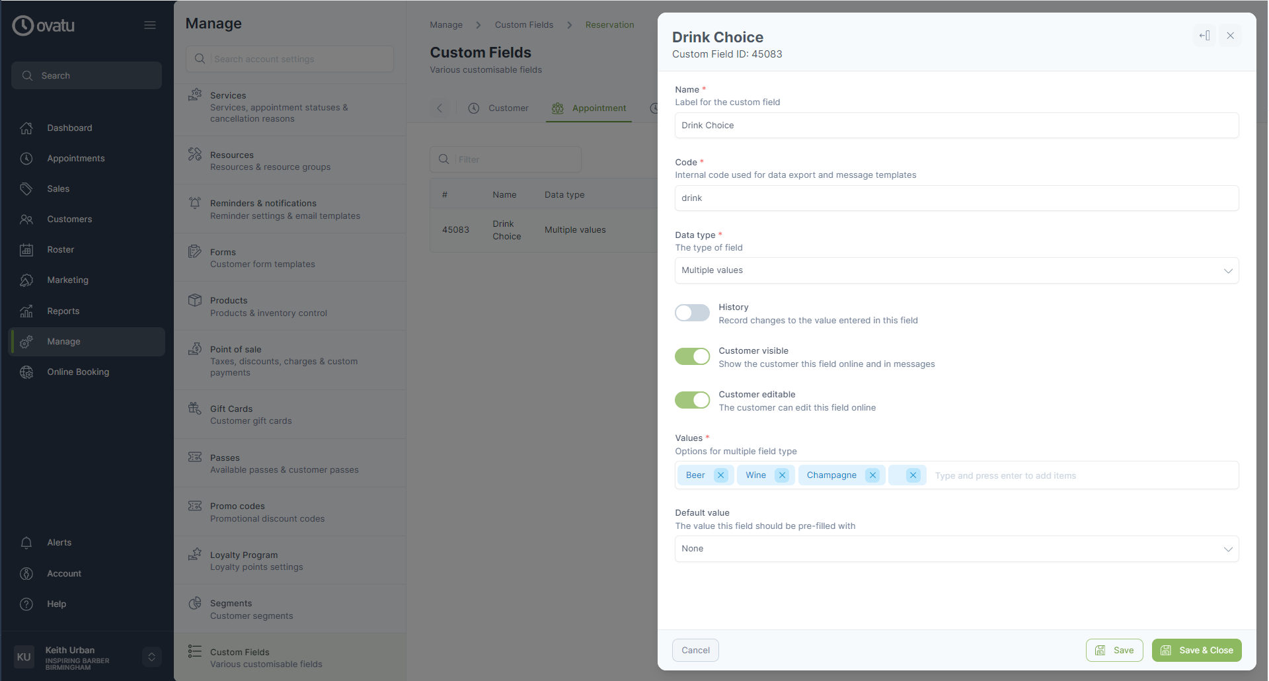Collapse the sidebar with the hamburger icon
Screen dimensions: 1269x681
150,25
